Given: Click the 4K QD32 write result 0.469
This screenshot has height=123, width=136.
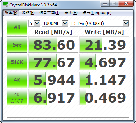Looking at the screenshot, I should click(104, 97).
